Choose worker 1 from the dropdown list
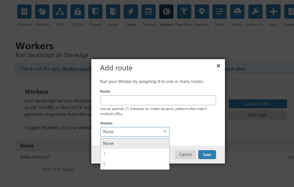 pyautogui.click(x=135, y=154)
